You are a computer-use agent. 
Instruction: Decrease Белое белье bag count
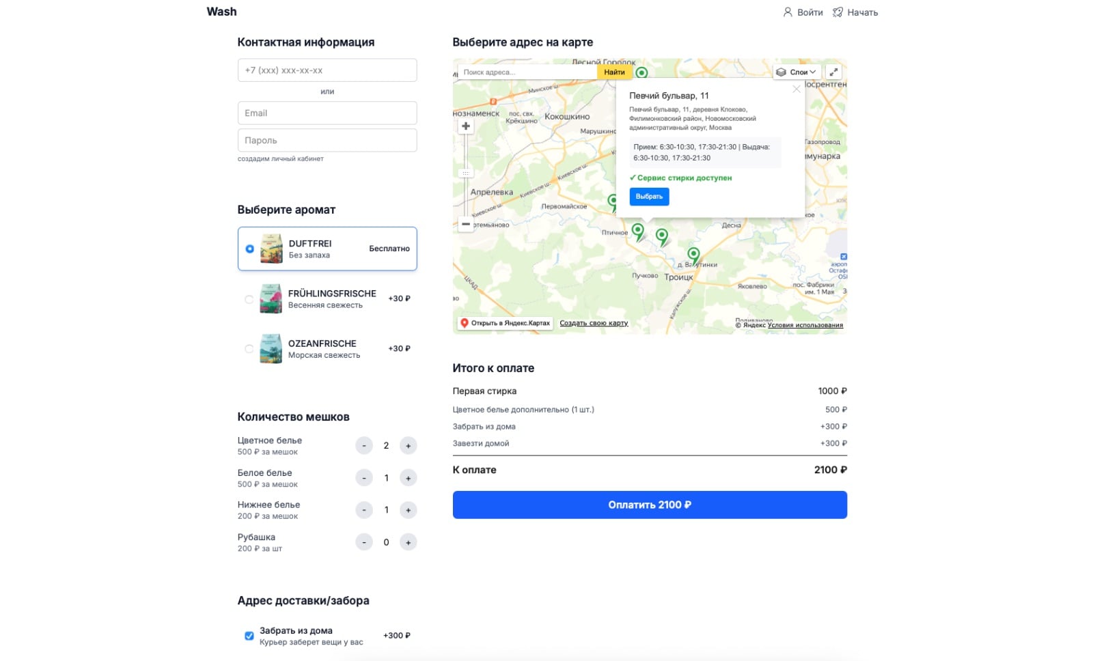pyautogui.click(x=364, y=478)
